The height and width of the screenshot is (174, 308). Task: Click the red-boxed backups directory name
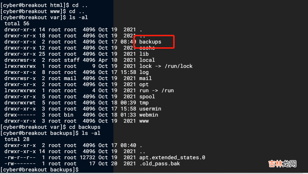click(x=150, y=42)
